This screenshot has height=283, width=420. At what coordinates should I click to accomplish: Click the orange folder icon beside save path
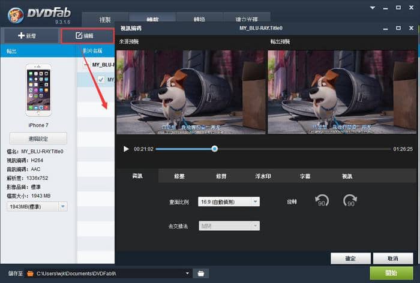[x=30, y=273]
